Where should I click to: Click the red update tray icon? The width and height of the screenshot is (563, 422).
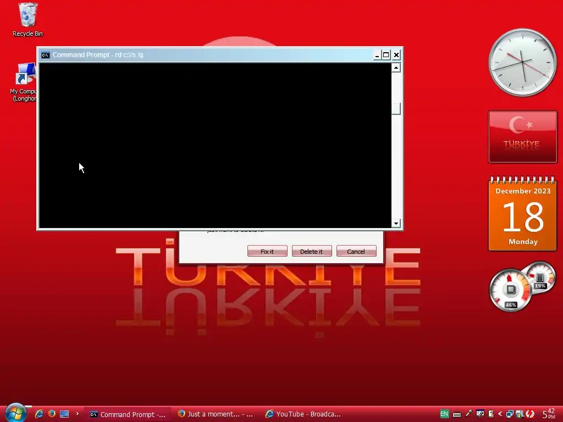coord(530,414)
